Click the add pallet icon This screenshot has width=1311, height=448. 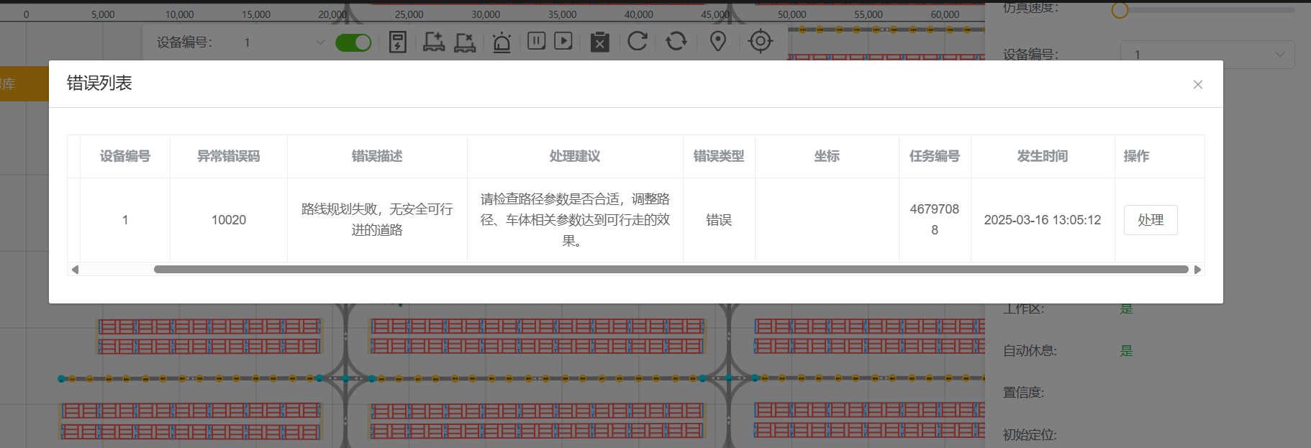(x=433, y=42)
